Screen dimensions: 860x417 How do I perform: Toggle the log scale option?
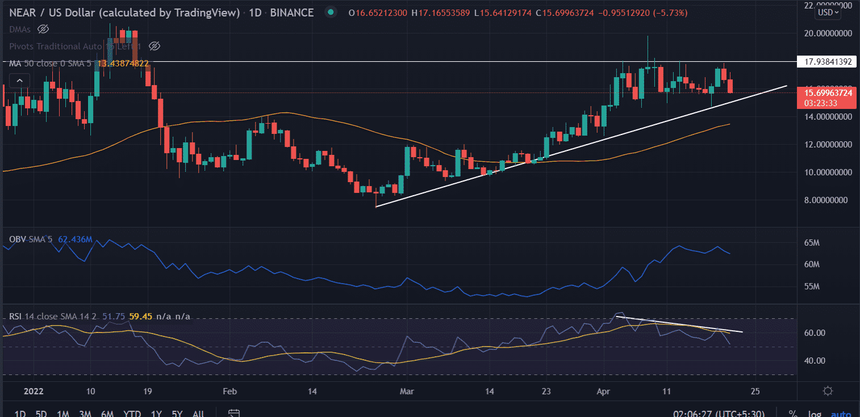[x=815, y=413]
